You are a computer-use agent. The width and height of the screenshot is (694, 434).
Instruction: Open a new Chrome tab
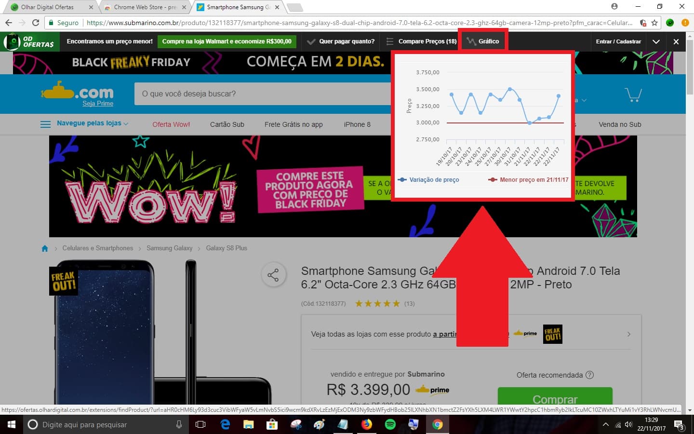click(294, 7)
